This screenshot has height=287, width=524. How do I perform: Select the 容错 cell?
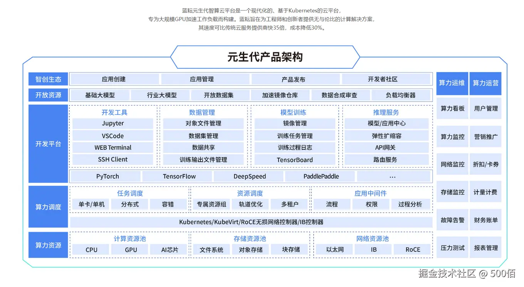point(168,205)
